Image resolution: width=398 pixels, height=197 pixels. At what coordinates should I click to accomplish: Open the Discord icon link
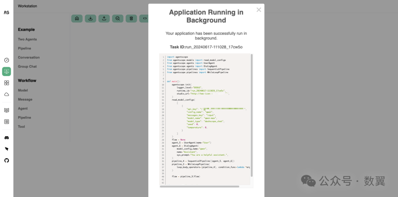point(7,138)
